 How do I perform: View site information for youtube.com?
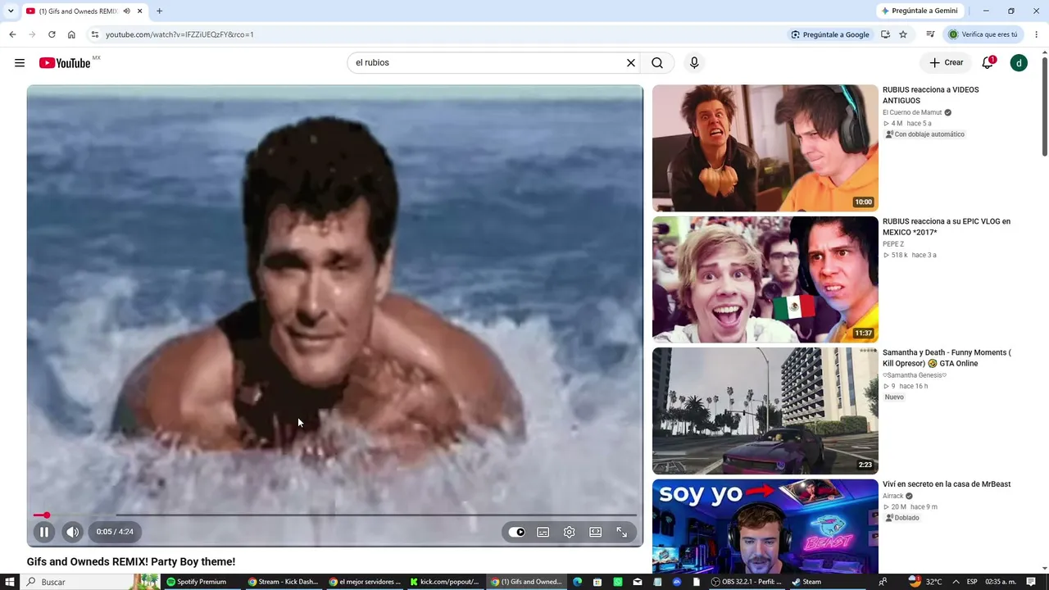click(x=95, y=34)
